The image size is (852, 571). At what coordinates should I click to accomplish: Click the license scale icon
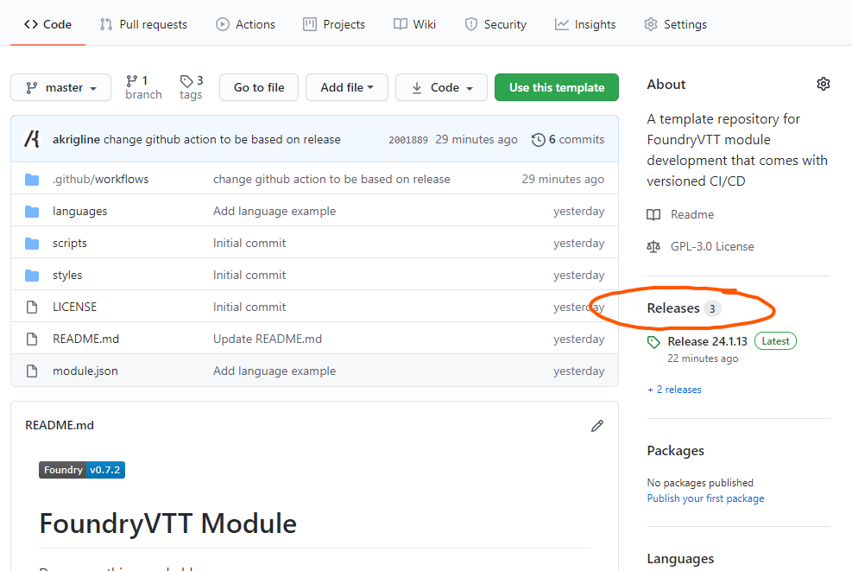point(653,247)
